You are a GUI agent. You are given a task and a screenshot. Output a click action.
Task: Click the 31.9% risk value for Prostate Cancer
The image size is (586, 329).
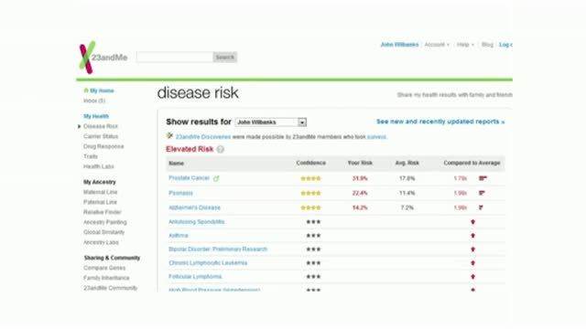[x=360, y=178]
